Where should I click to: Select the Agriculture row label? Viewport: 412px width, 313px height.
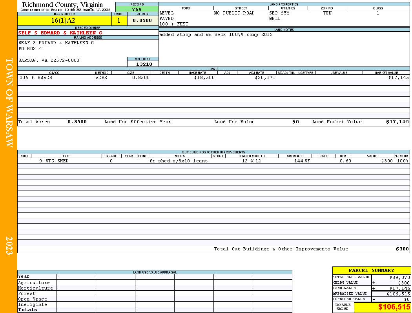pos(34,282)
